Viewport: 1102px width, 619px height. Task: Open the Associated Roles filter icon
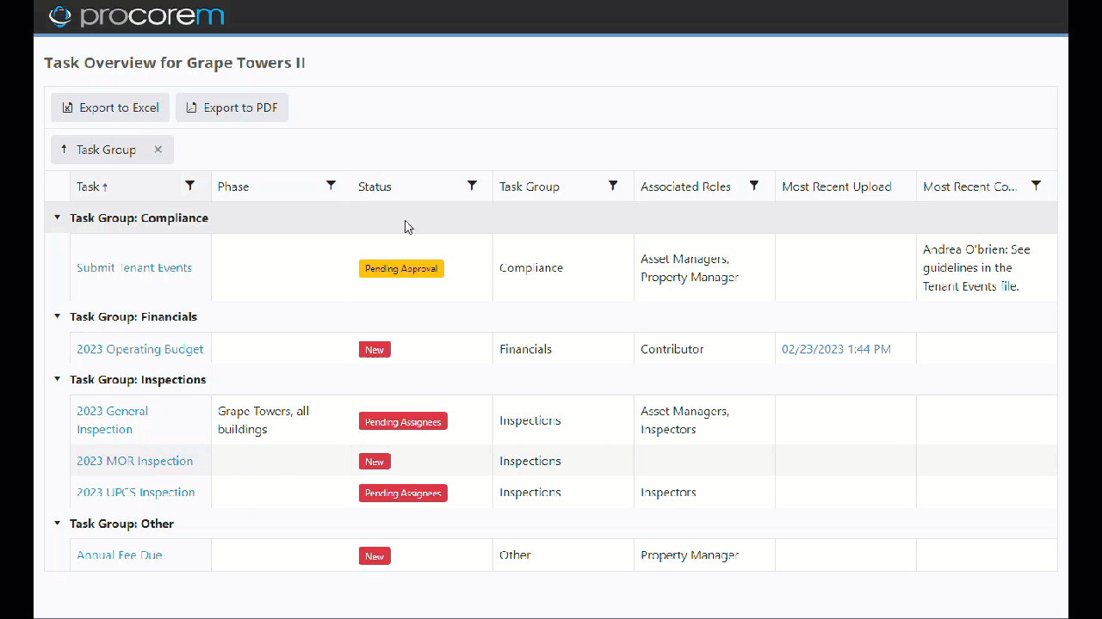click(x=753, y=186)
